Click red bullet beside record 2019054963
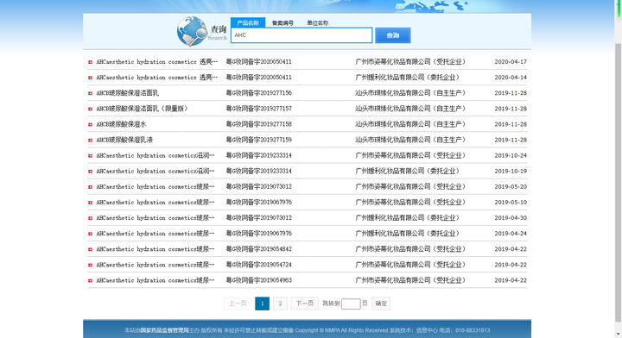This screenshot has height=338, width=622. [90, 280]
